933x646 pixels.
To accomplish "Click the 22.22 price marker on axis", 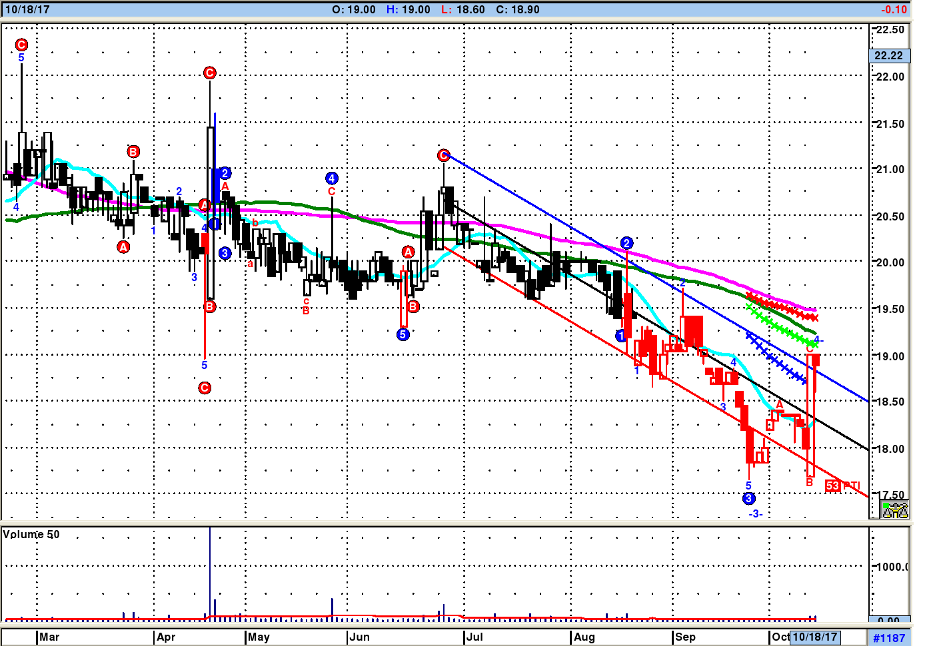I will pyautogui.click(x=889, y=56).
